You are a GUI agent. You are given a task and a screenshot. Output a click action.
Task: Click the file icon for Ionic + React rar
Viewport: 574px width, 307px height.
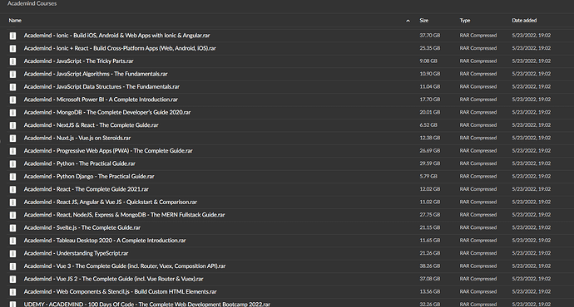tap(12, 49)
